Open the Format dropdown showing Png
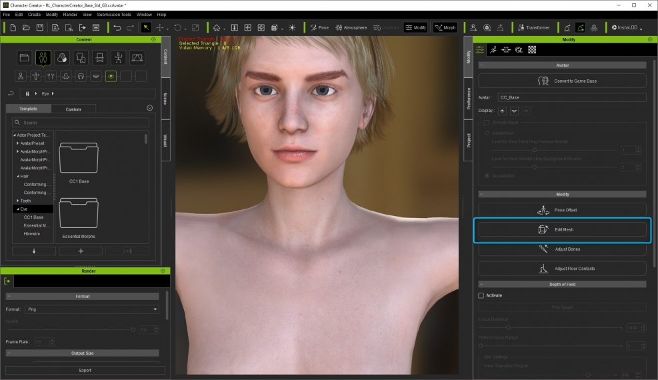Screen dimensions: 658x380 coord(91,309)
